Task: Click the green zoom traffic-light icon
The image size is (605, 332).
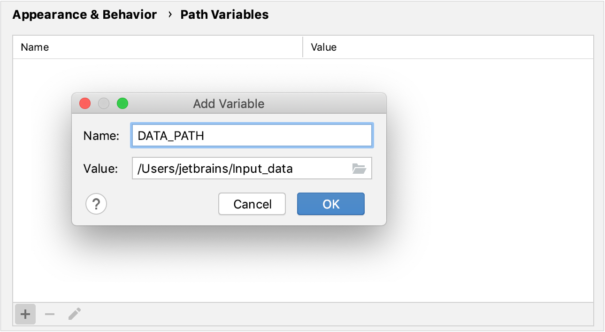Action: (x=122, y=103)
